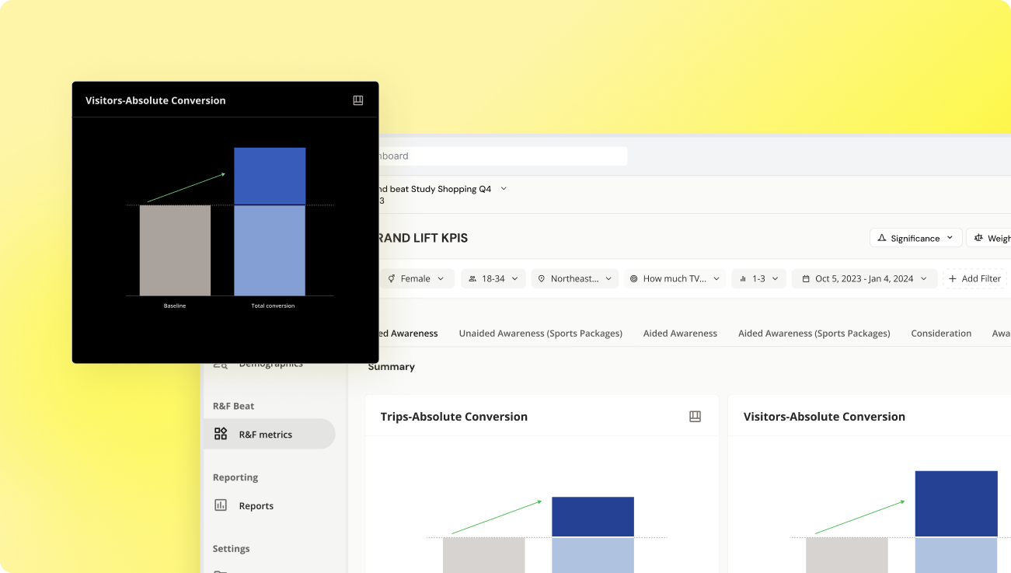Image resolution: width=1011 pixels, height=573 pixels.
Task: Select the Consideration tab
Action: (x=941, y=333)
